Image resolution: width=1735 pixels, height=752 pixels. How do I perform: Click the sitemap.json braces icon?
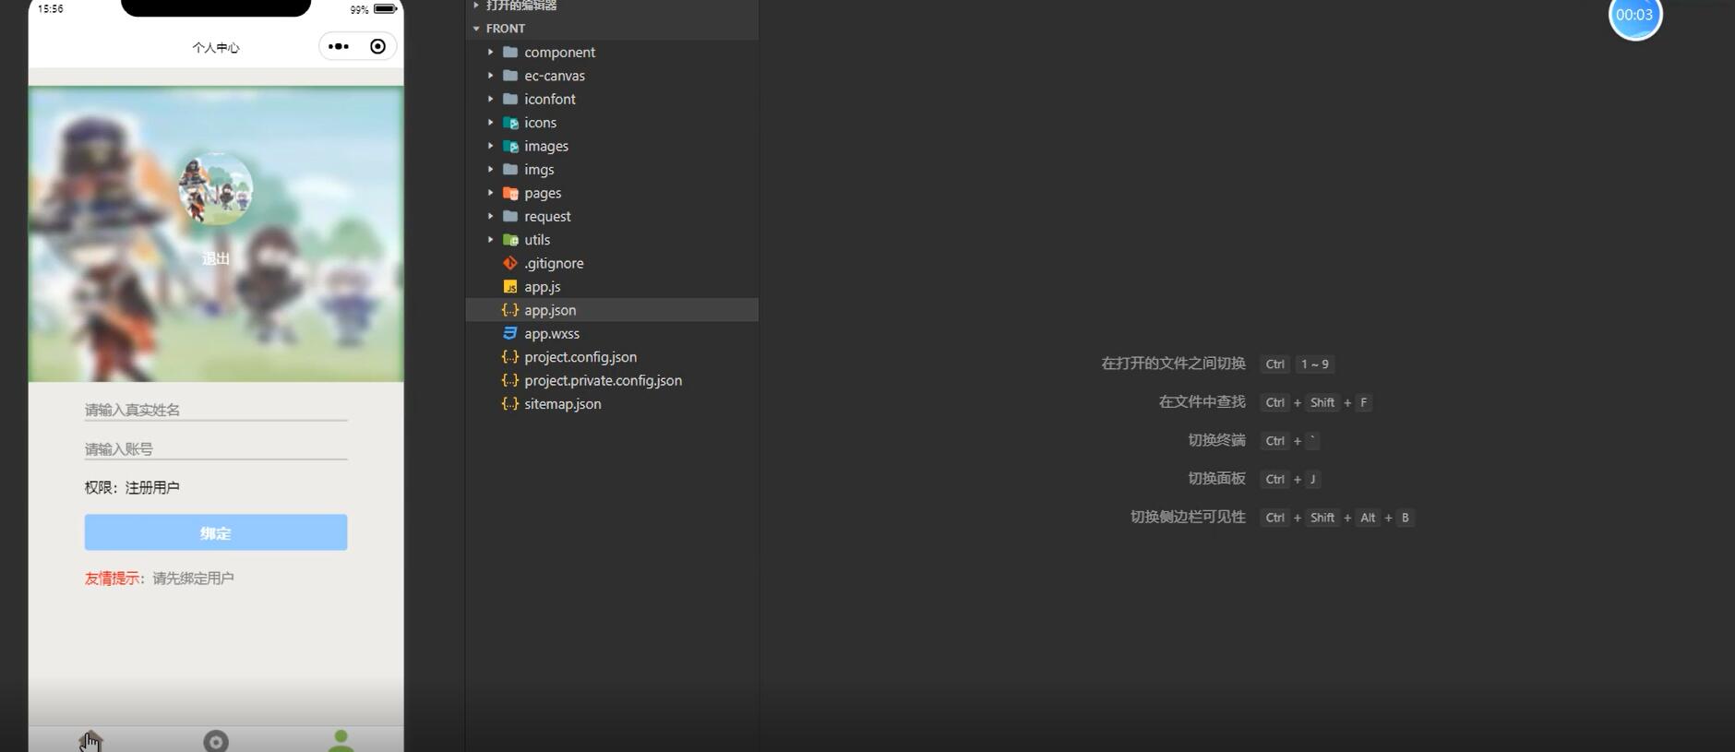509,404
